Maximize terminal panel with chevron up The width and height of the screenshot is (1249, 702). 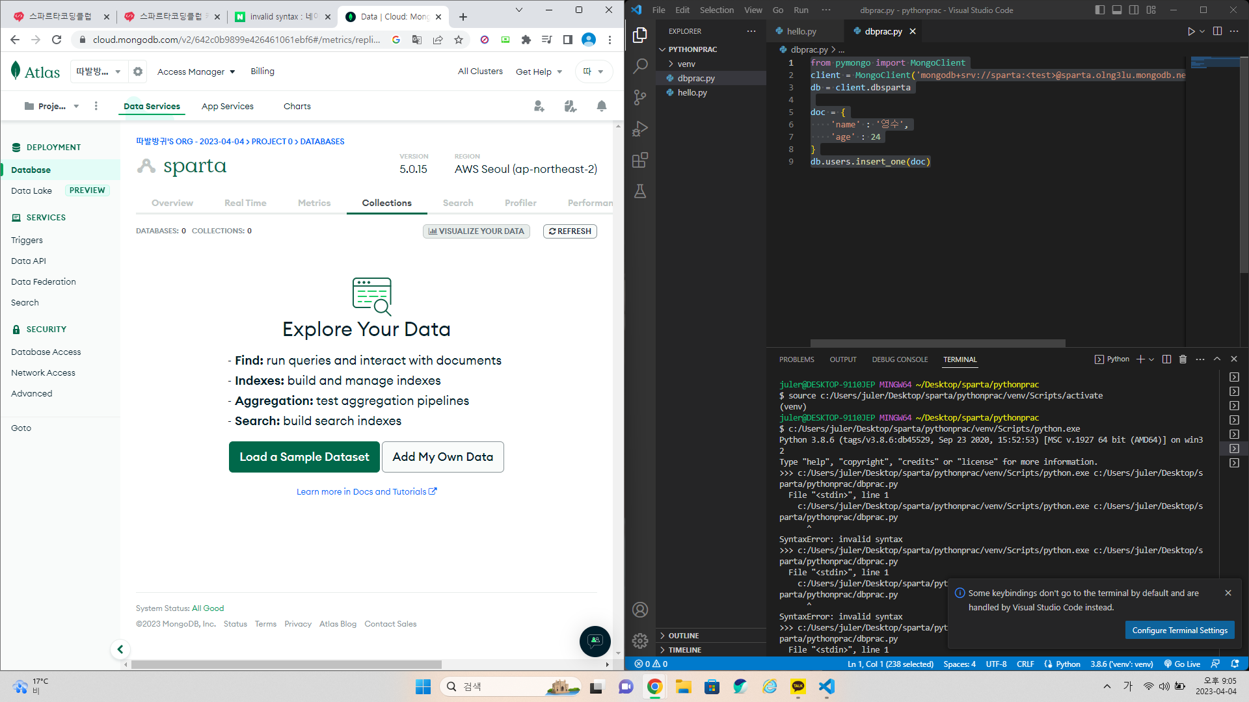click(x=1217, y=359)
